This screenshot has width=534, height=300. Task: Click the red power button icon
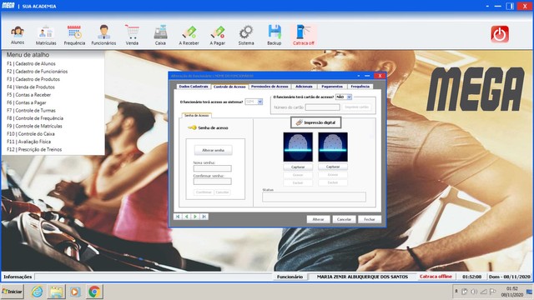coord(500,34)
